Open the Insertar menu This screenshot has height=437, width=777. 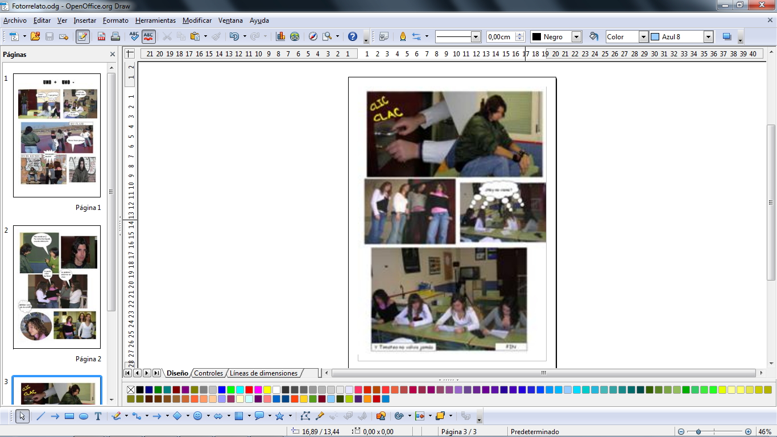pos(85,20)
